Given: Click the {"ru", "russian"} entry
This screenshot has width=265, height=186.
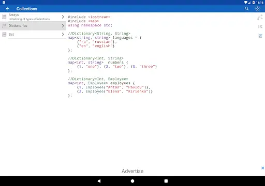Looking at the screenshot, I should (97, 42).
